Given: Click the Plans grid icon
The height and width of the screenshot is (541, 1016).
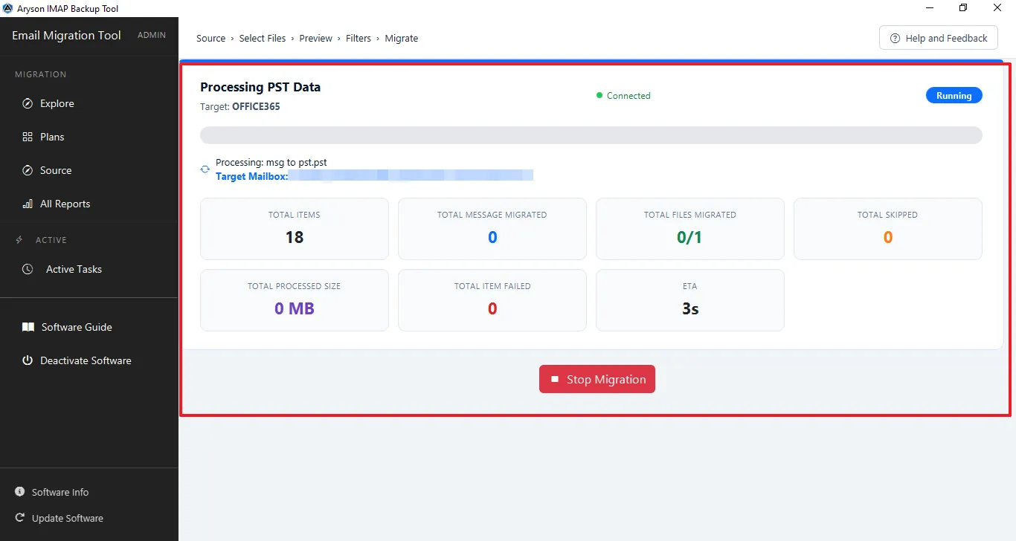Looking at the screenshot, I should [x=28, y=137].
